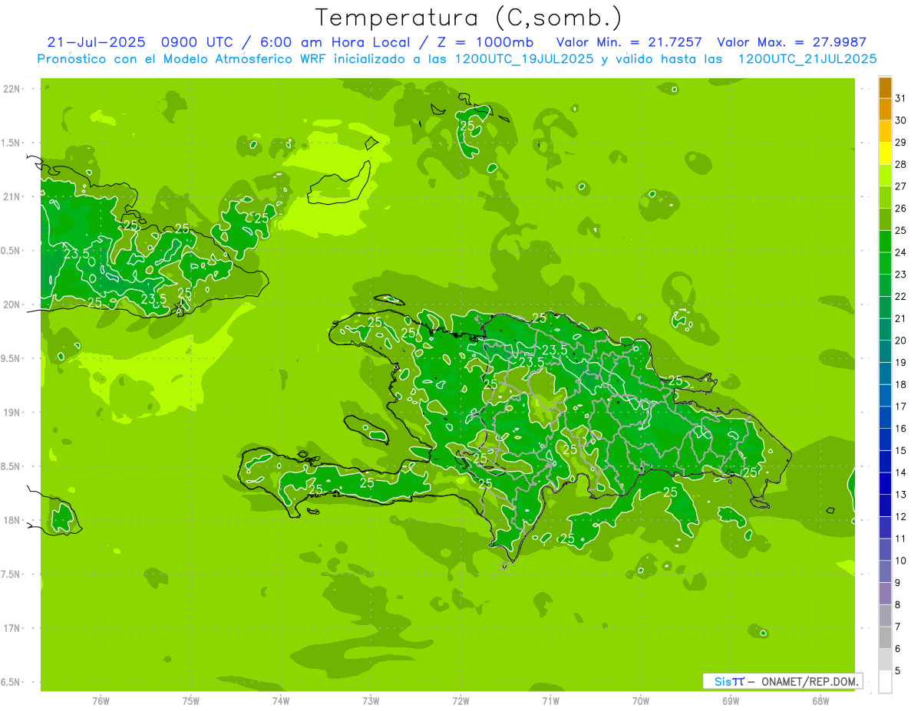Click yellow colorbar swatch between 28 and 29
921x711 pixels.
pos(885,153)
